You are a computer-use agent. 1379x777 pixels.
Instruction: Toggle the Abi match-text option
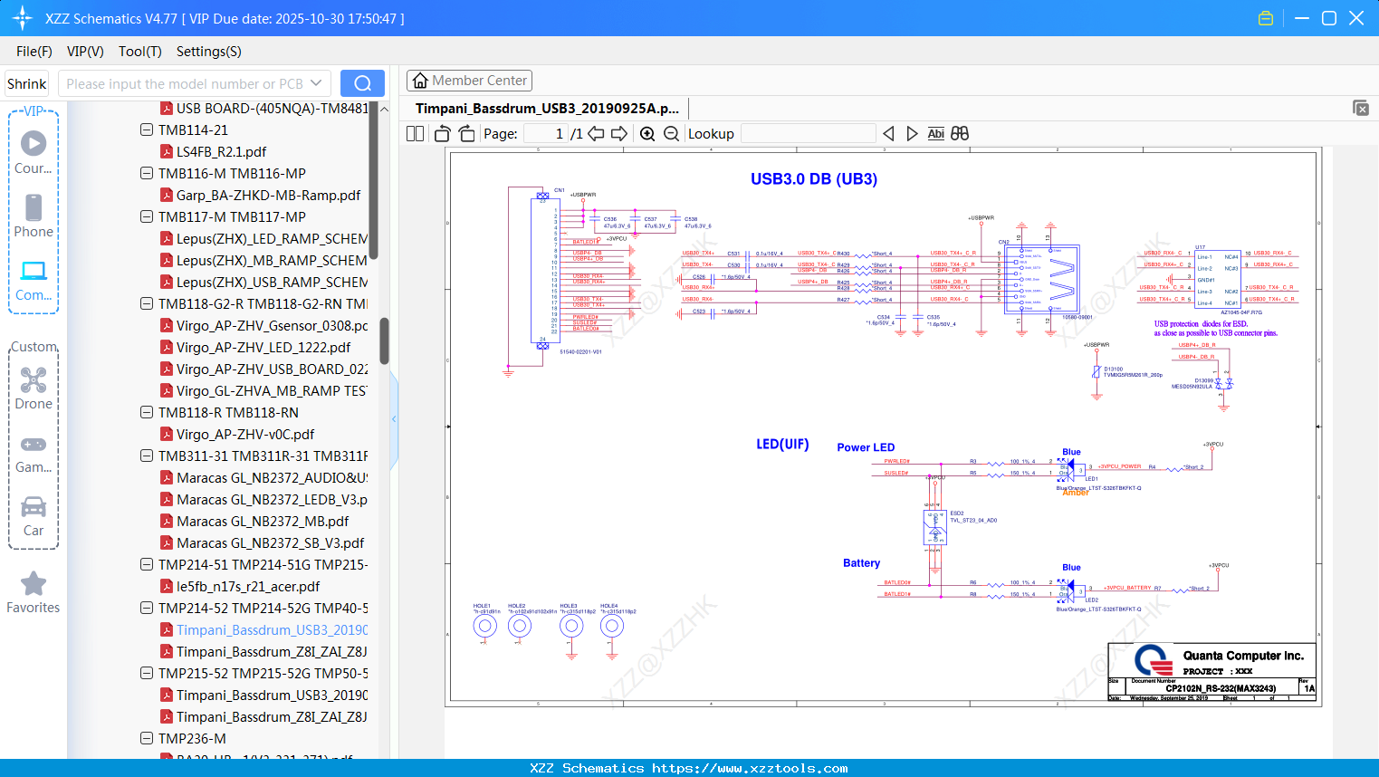point(935,134)
